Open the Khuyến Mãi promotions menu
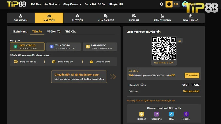Viewport: 221px width, 124px height. pyautogui.click(x=116, y=4)
